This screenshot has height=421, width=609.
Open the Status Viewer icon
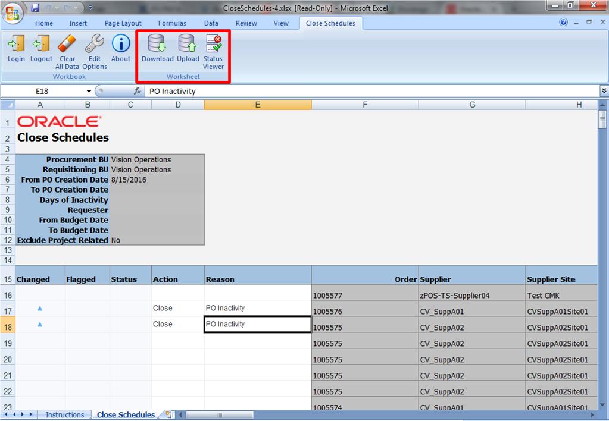point(214,43)
